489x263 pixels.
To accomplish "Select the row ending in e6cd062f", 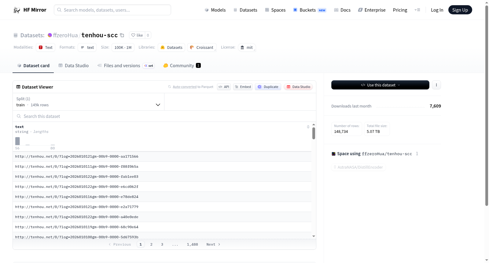I will (162, 187).
